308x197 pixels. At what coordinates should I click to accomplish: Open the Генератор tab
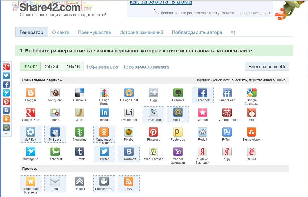coord(31,32)
